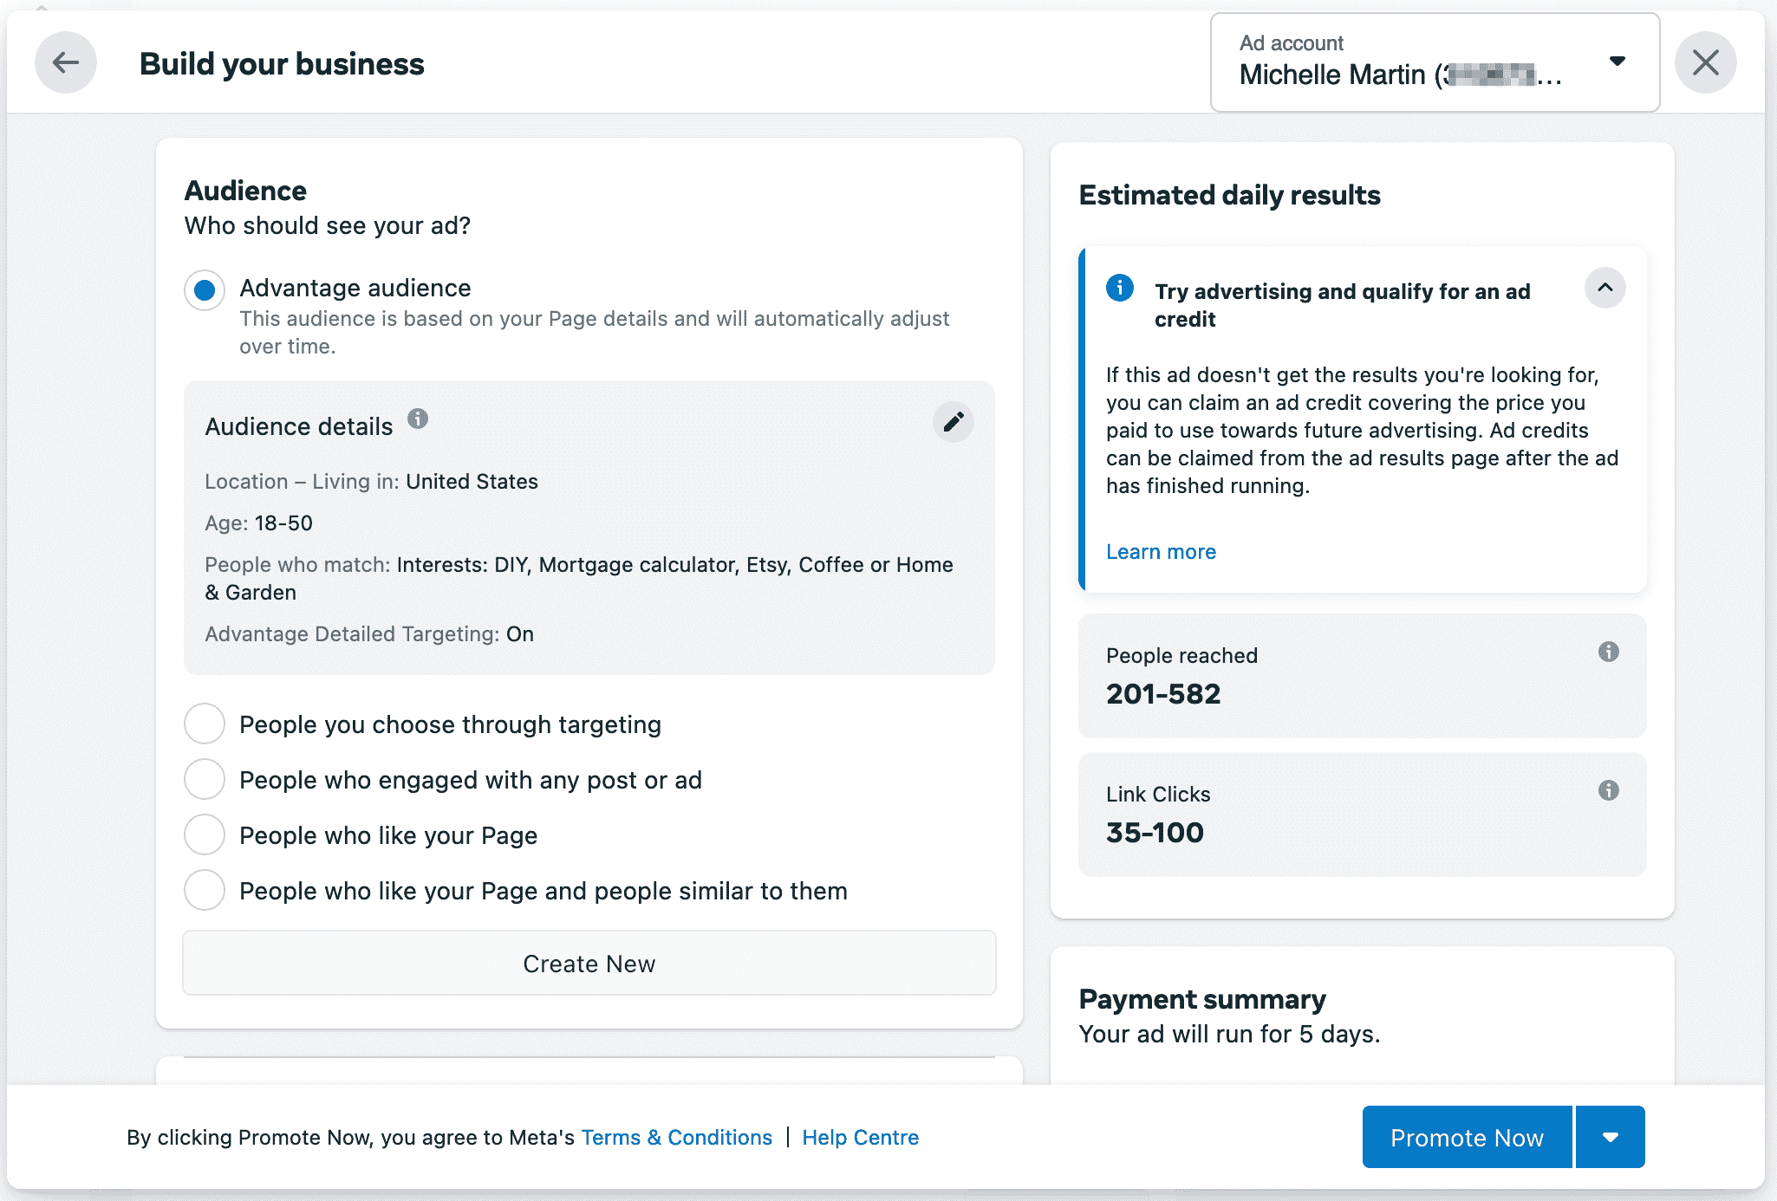Select People who like your Page
This screenshot has height=1201, width=1777.
tap(204, 834)
